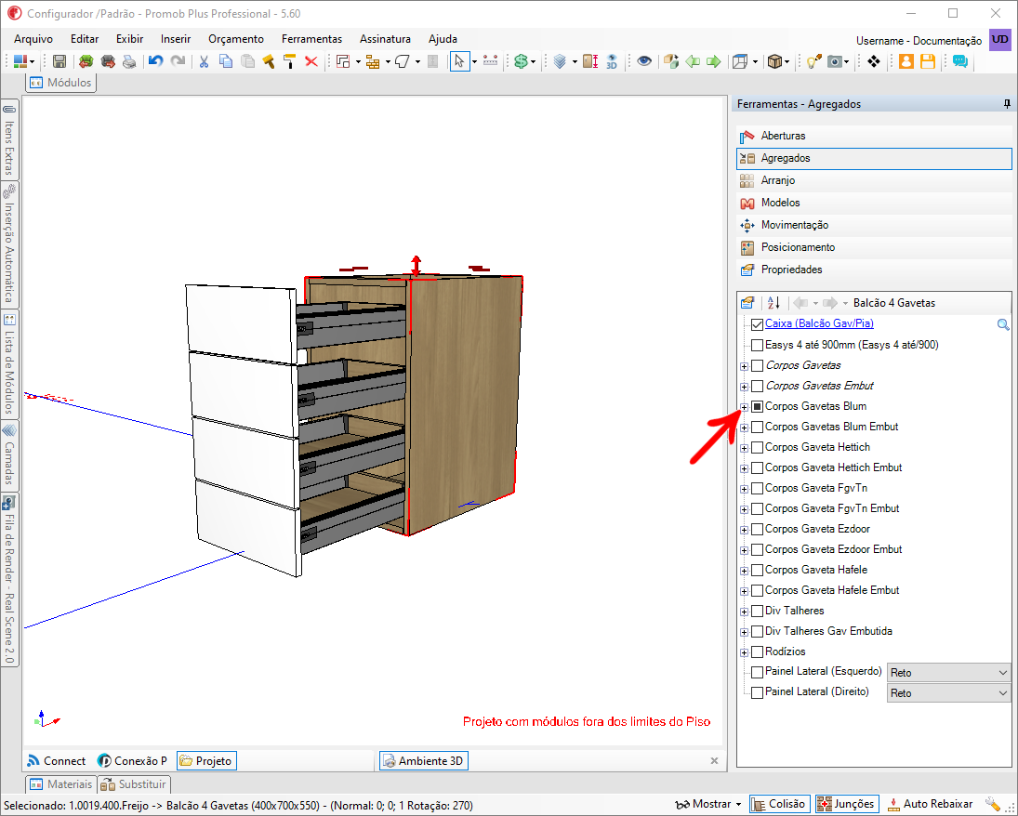Select the scissors Cut icon
The width and height of the screenshot is (1018, 816).
click(204, 61)
